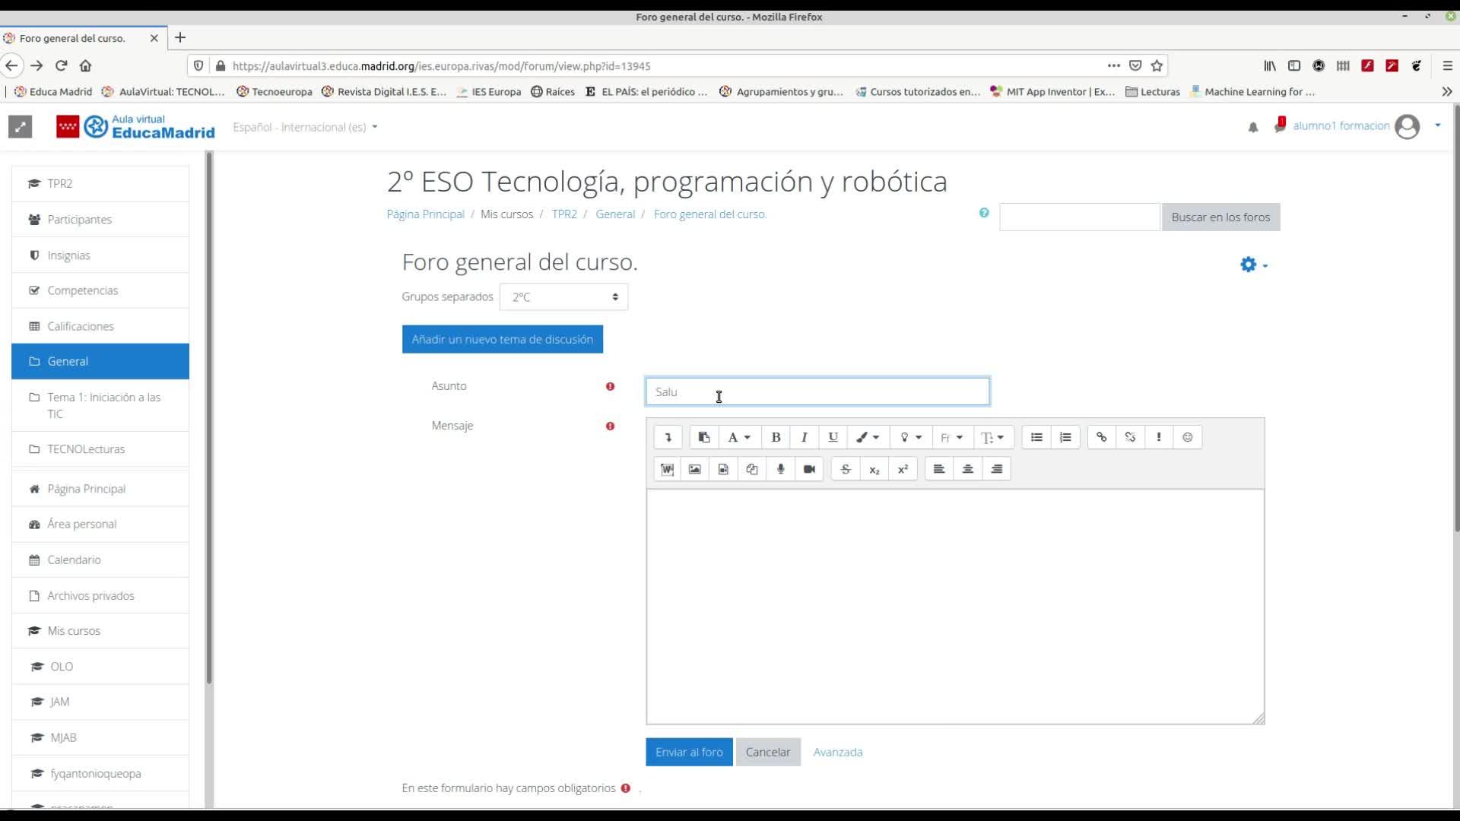1460x821 pixels.
Task: Insert an image into the message
Action: tap(694, 469)
